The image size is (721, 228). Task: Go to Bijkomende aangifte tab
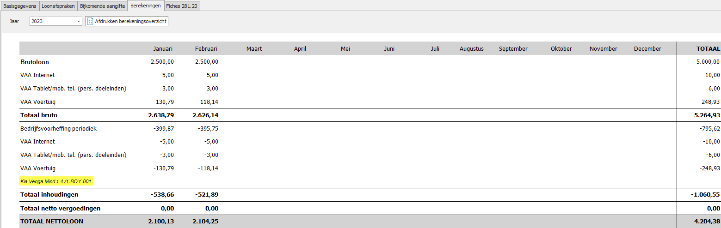[x=102, y=6]
